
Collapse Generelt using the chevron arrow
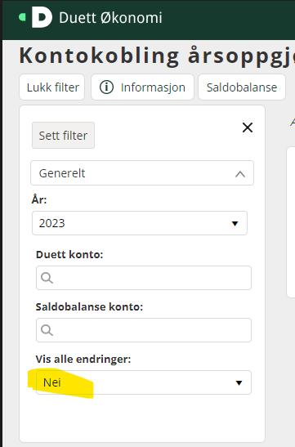240,174
